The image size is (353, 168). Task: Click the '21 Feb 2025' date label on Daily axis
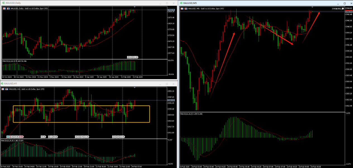pyautogui.click(x=138, y=77)
